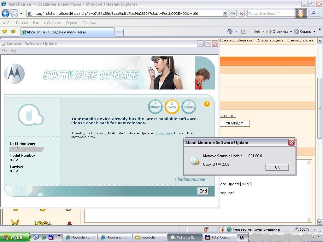
Task: Click the End button
Action: [x=203, y=191]
